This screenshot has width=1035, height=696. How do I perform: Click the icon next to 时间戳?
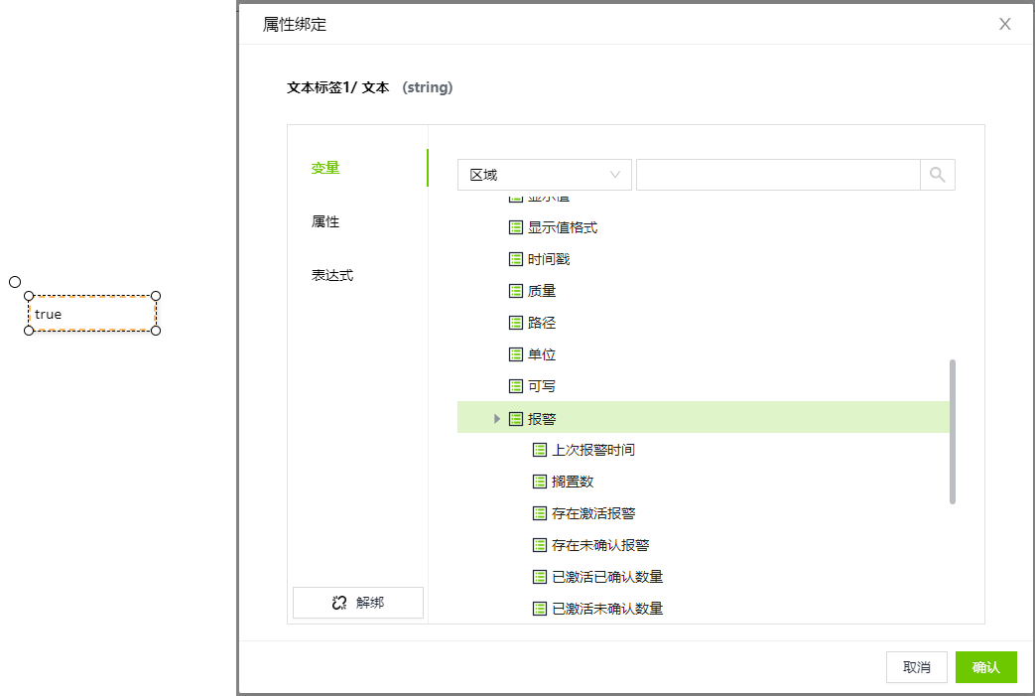tap(515, 259)
